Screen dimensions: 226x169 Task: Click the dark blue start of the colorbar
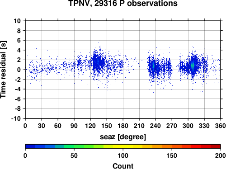point(30,146)
